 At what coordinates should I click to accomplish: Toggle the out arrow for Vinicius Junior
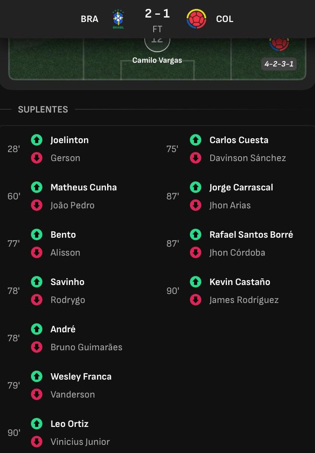click(36, 442)
